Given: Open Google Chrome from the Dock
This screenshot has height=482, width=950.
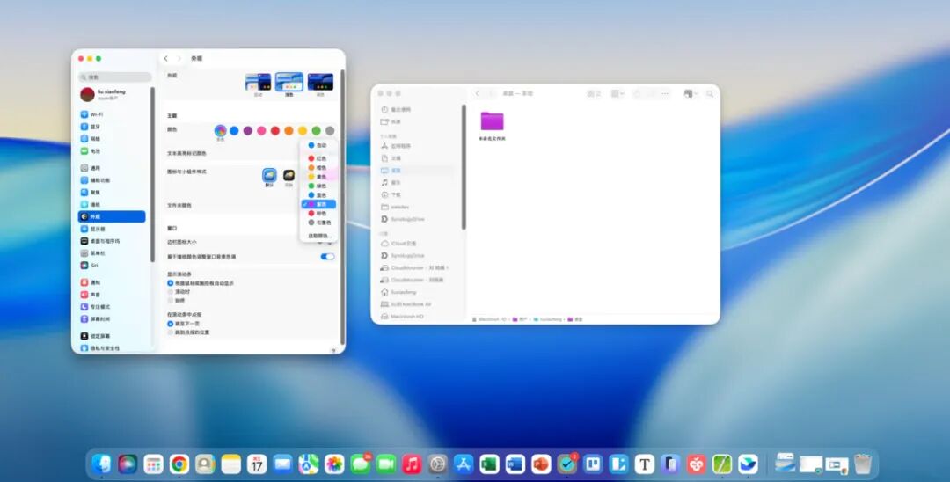Looking at the screenshot, I should click(x=179, y=464).
